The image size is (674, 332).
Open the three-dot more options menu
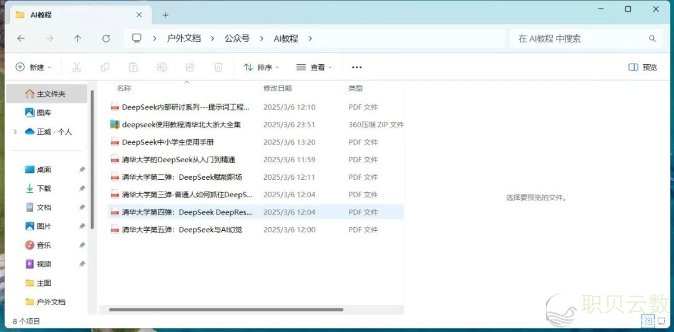click(357, 67)
